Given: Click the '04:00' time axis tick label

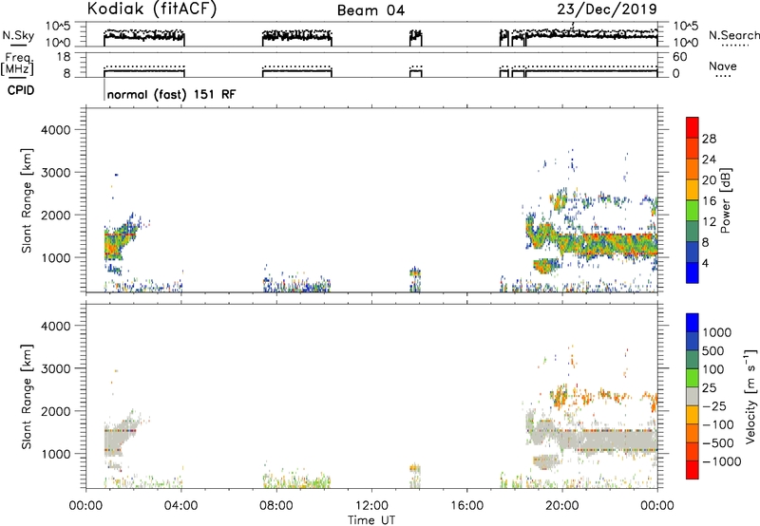Looking at the screenshot, I should tap(180, 506).
